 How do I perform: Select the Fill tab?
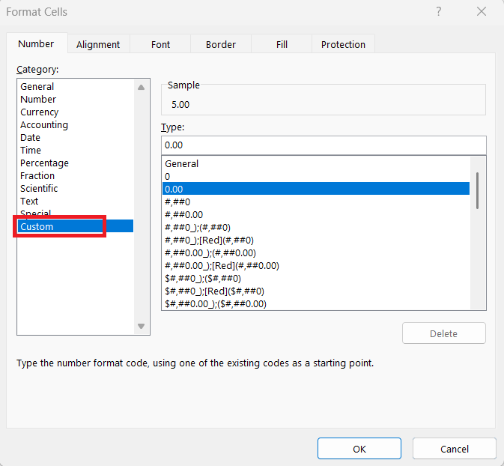282,44
